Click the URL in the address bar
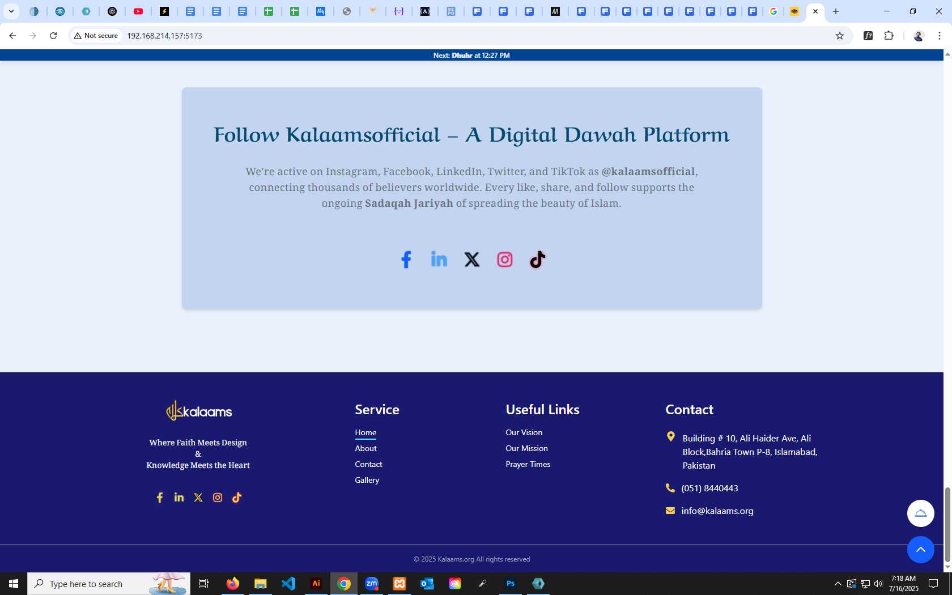This screenshot has width=952, height=595. click(x=164, y=36)
